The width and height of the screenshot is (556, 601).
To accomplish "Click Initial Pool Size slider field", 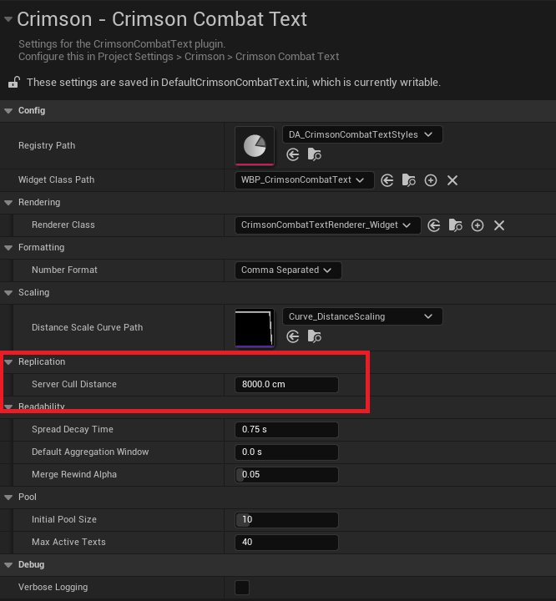I will (x=286, y=520).
